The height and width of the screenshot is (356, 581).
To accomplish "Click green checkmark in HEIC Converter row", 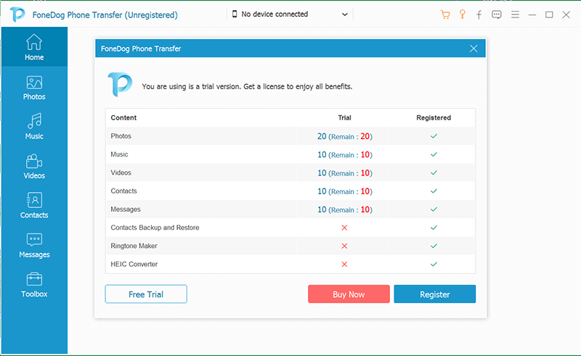I will (434, 264).
